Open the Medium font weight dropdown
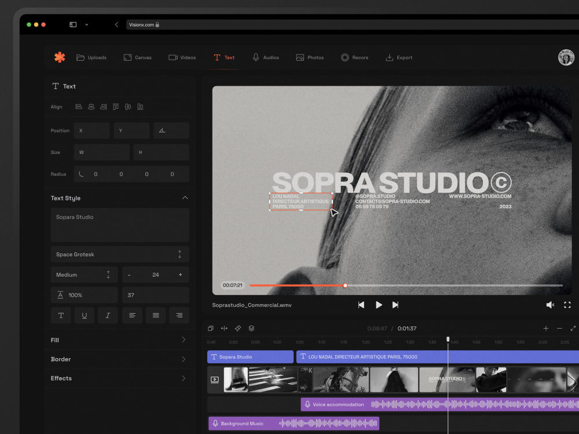Screen dimensions: 579x434 84,274
